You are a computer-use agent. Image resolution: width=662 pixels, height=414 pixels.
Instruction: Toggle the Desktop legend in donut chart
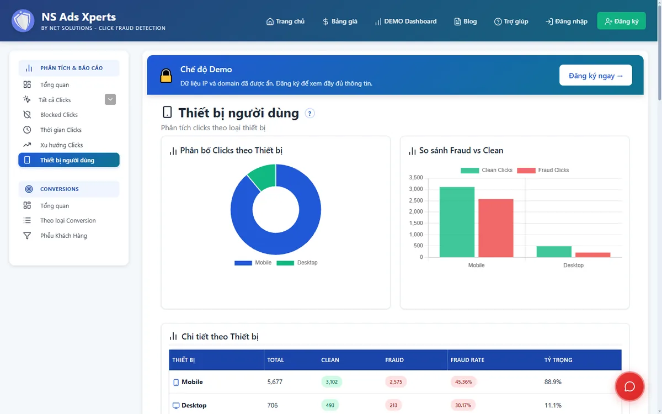click(x=297, y=263)
